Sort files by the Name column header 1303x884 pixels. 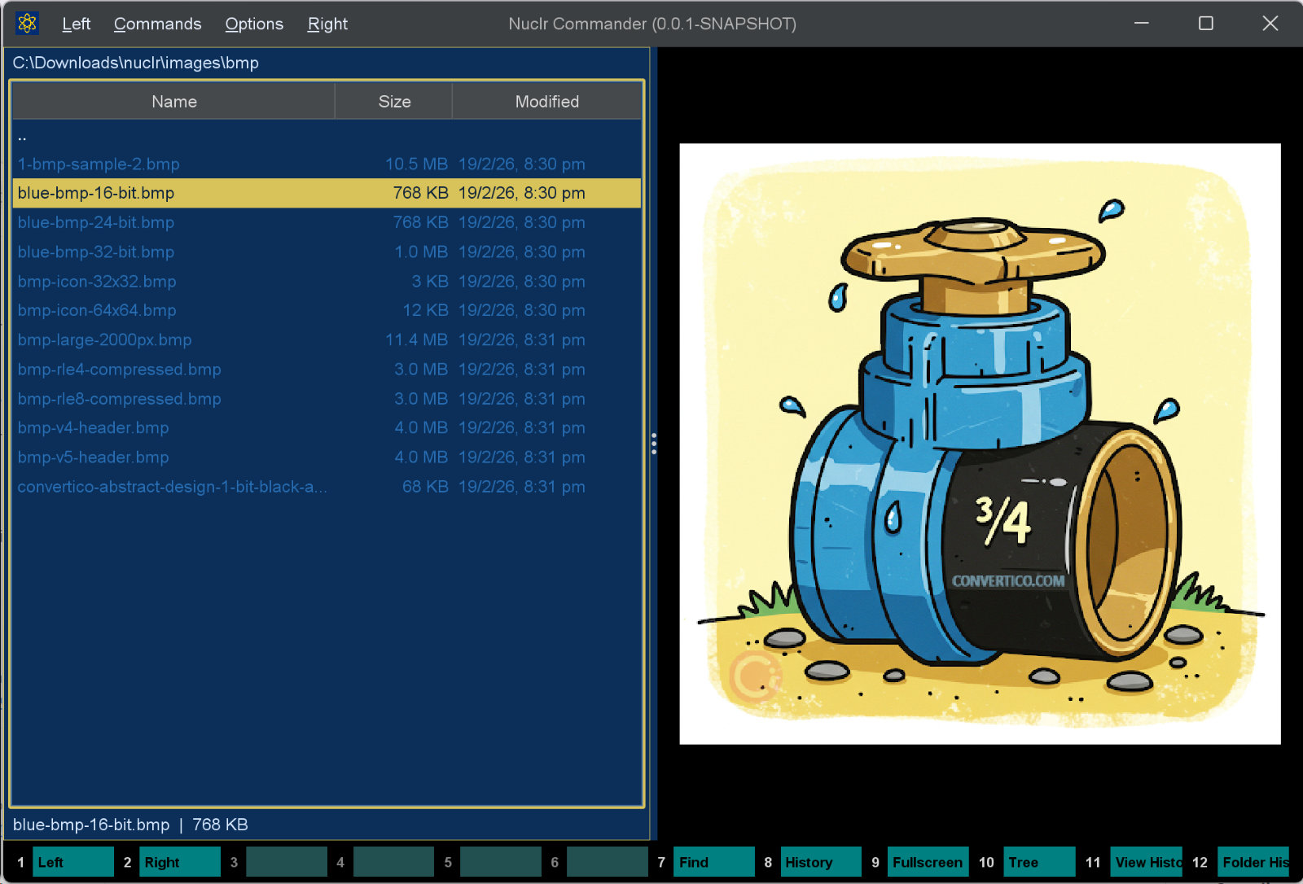(174, 102)
